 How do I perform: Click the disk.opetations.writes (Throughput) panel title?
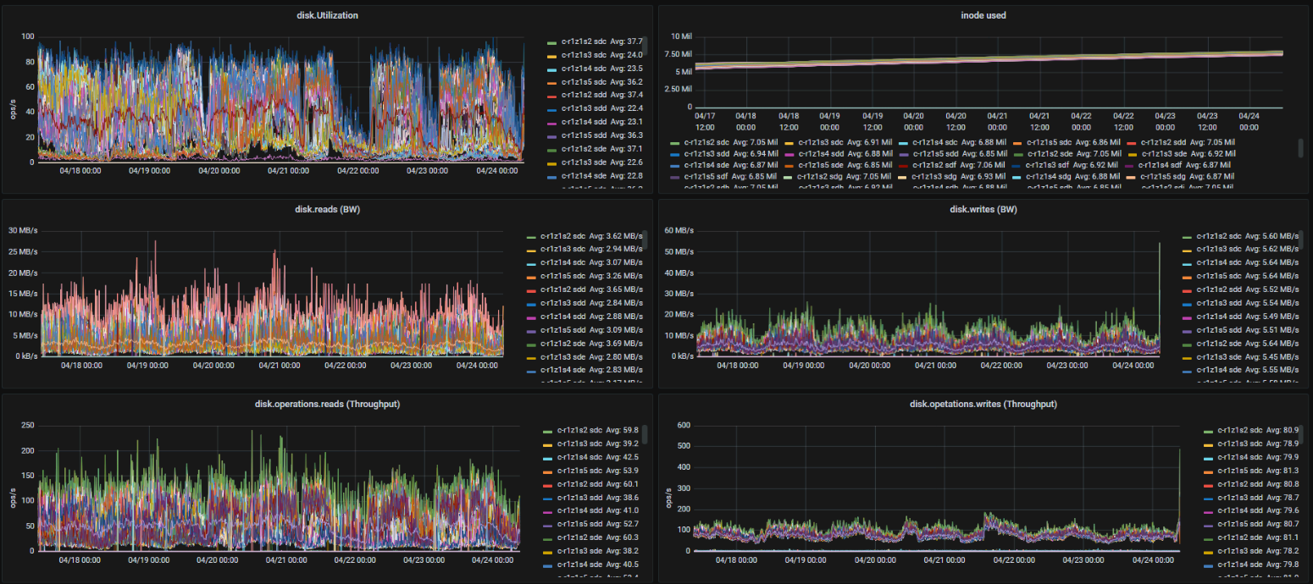982,404
